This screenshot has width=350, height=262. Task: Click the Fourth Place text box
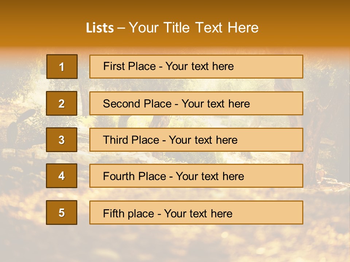click(x=174, y=176)
